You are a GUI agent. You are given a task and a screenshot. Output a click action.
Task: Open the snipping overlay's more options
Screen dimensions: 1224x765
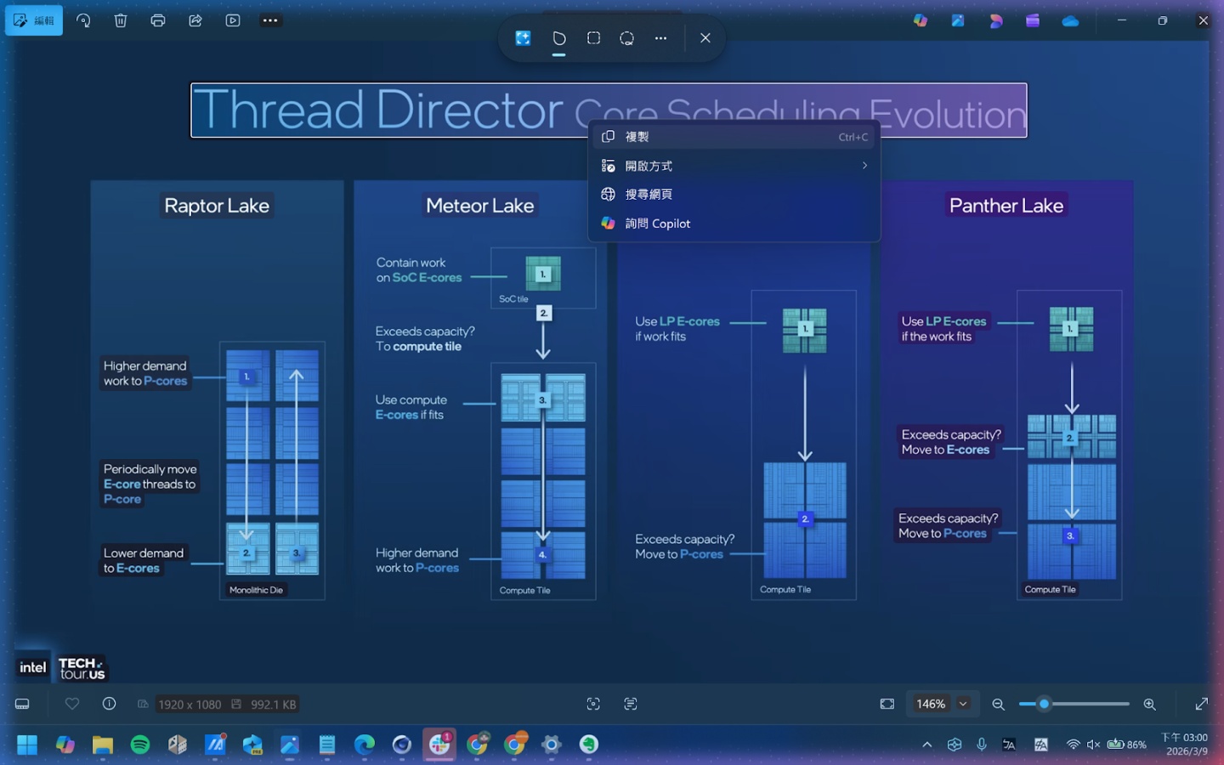click(x=660, y=38)
